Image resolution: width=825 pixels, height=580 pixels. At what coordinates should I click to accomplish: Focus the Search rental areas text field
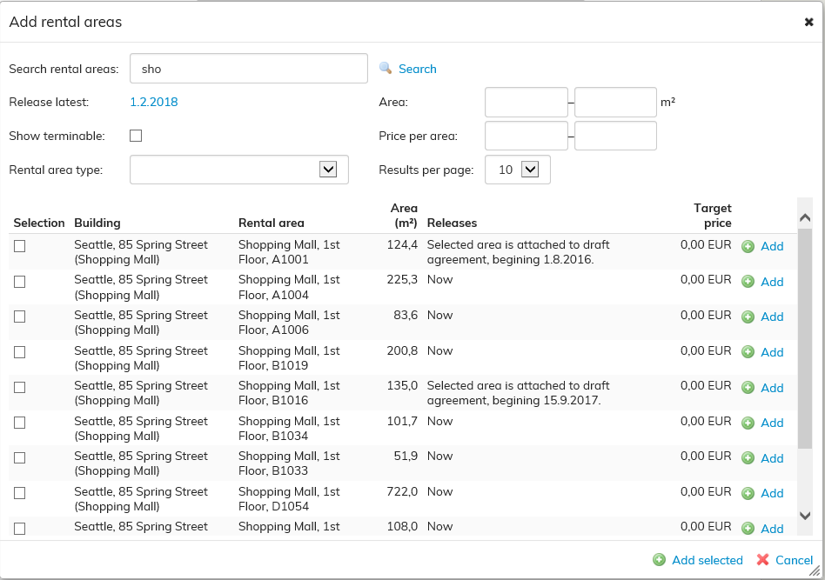click(x=248, y=69)
